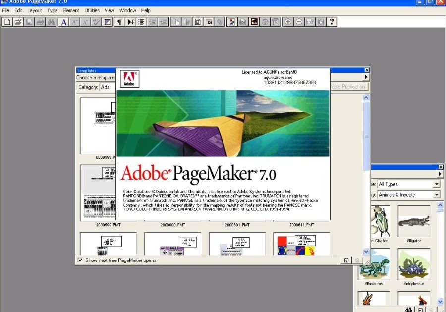The image size is (446, 312).
Task: Click the Actual Size 100 icon
Action: point(310,22)
